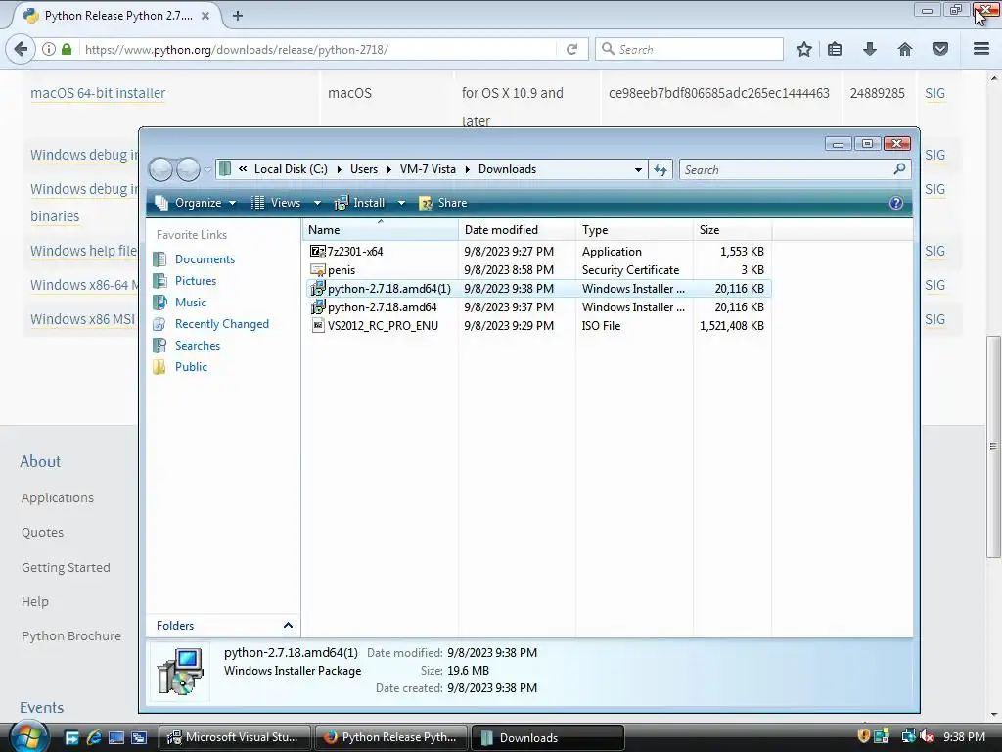Sort by the Size column header
Screen dimensions: 1002x752
click(732, 229)
